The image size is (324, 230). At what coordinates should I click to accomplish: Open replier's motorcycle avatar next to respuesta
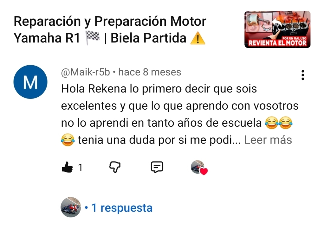click(x=71, y=207)
